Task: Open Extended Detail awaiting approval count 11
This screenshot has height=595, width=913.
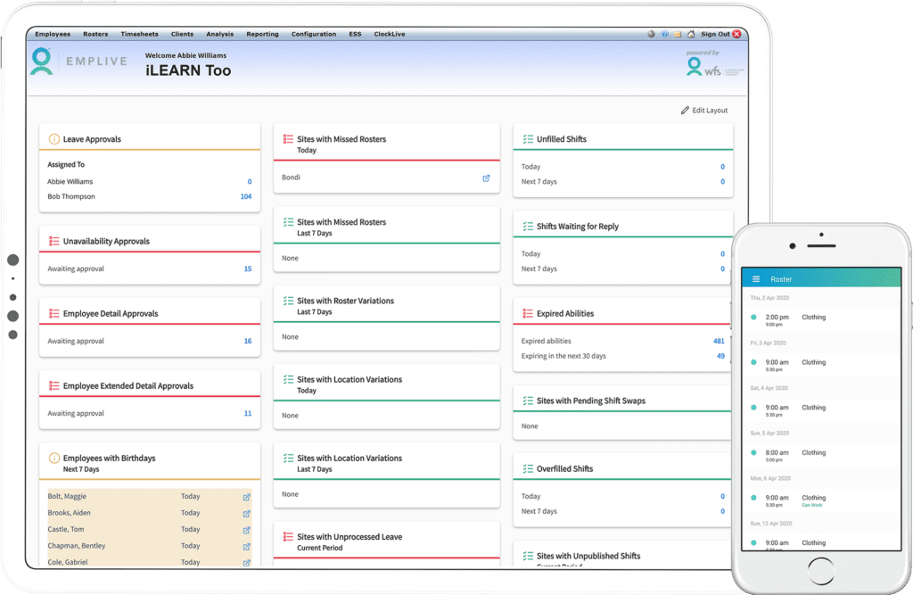Action: coord(248,413)
